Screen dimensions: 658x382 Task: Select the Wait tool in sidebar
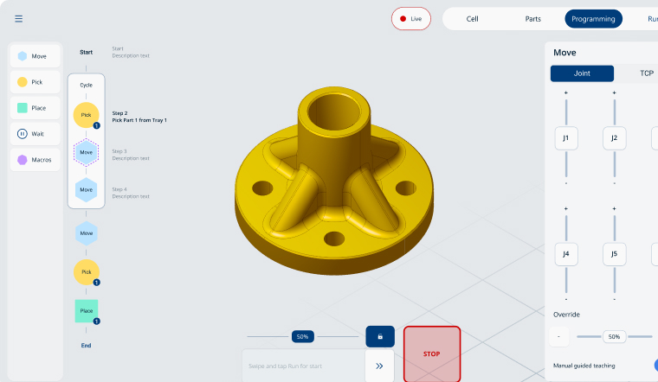(36, 134)
